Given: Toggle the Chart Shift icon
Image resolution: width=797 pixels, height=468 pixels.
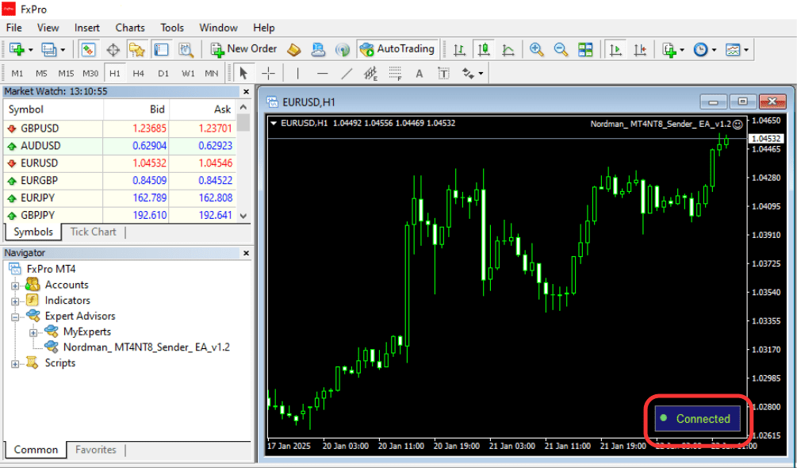Looking at the screenshot, I should click(640, 49).
